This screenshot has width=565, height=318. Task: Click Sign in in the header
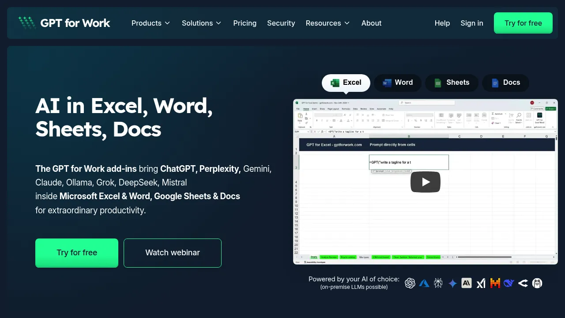click(472, 23)
